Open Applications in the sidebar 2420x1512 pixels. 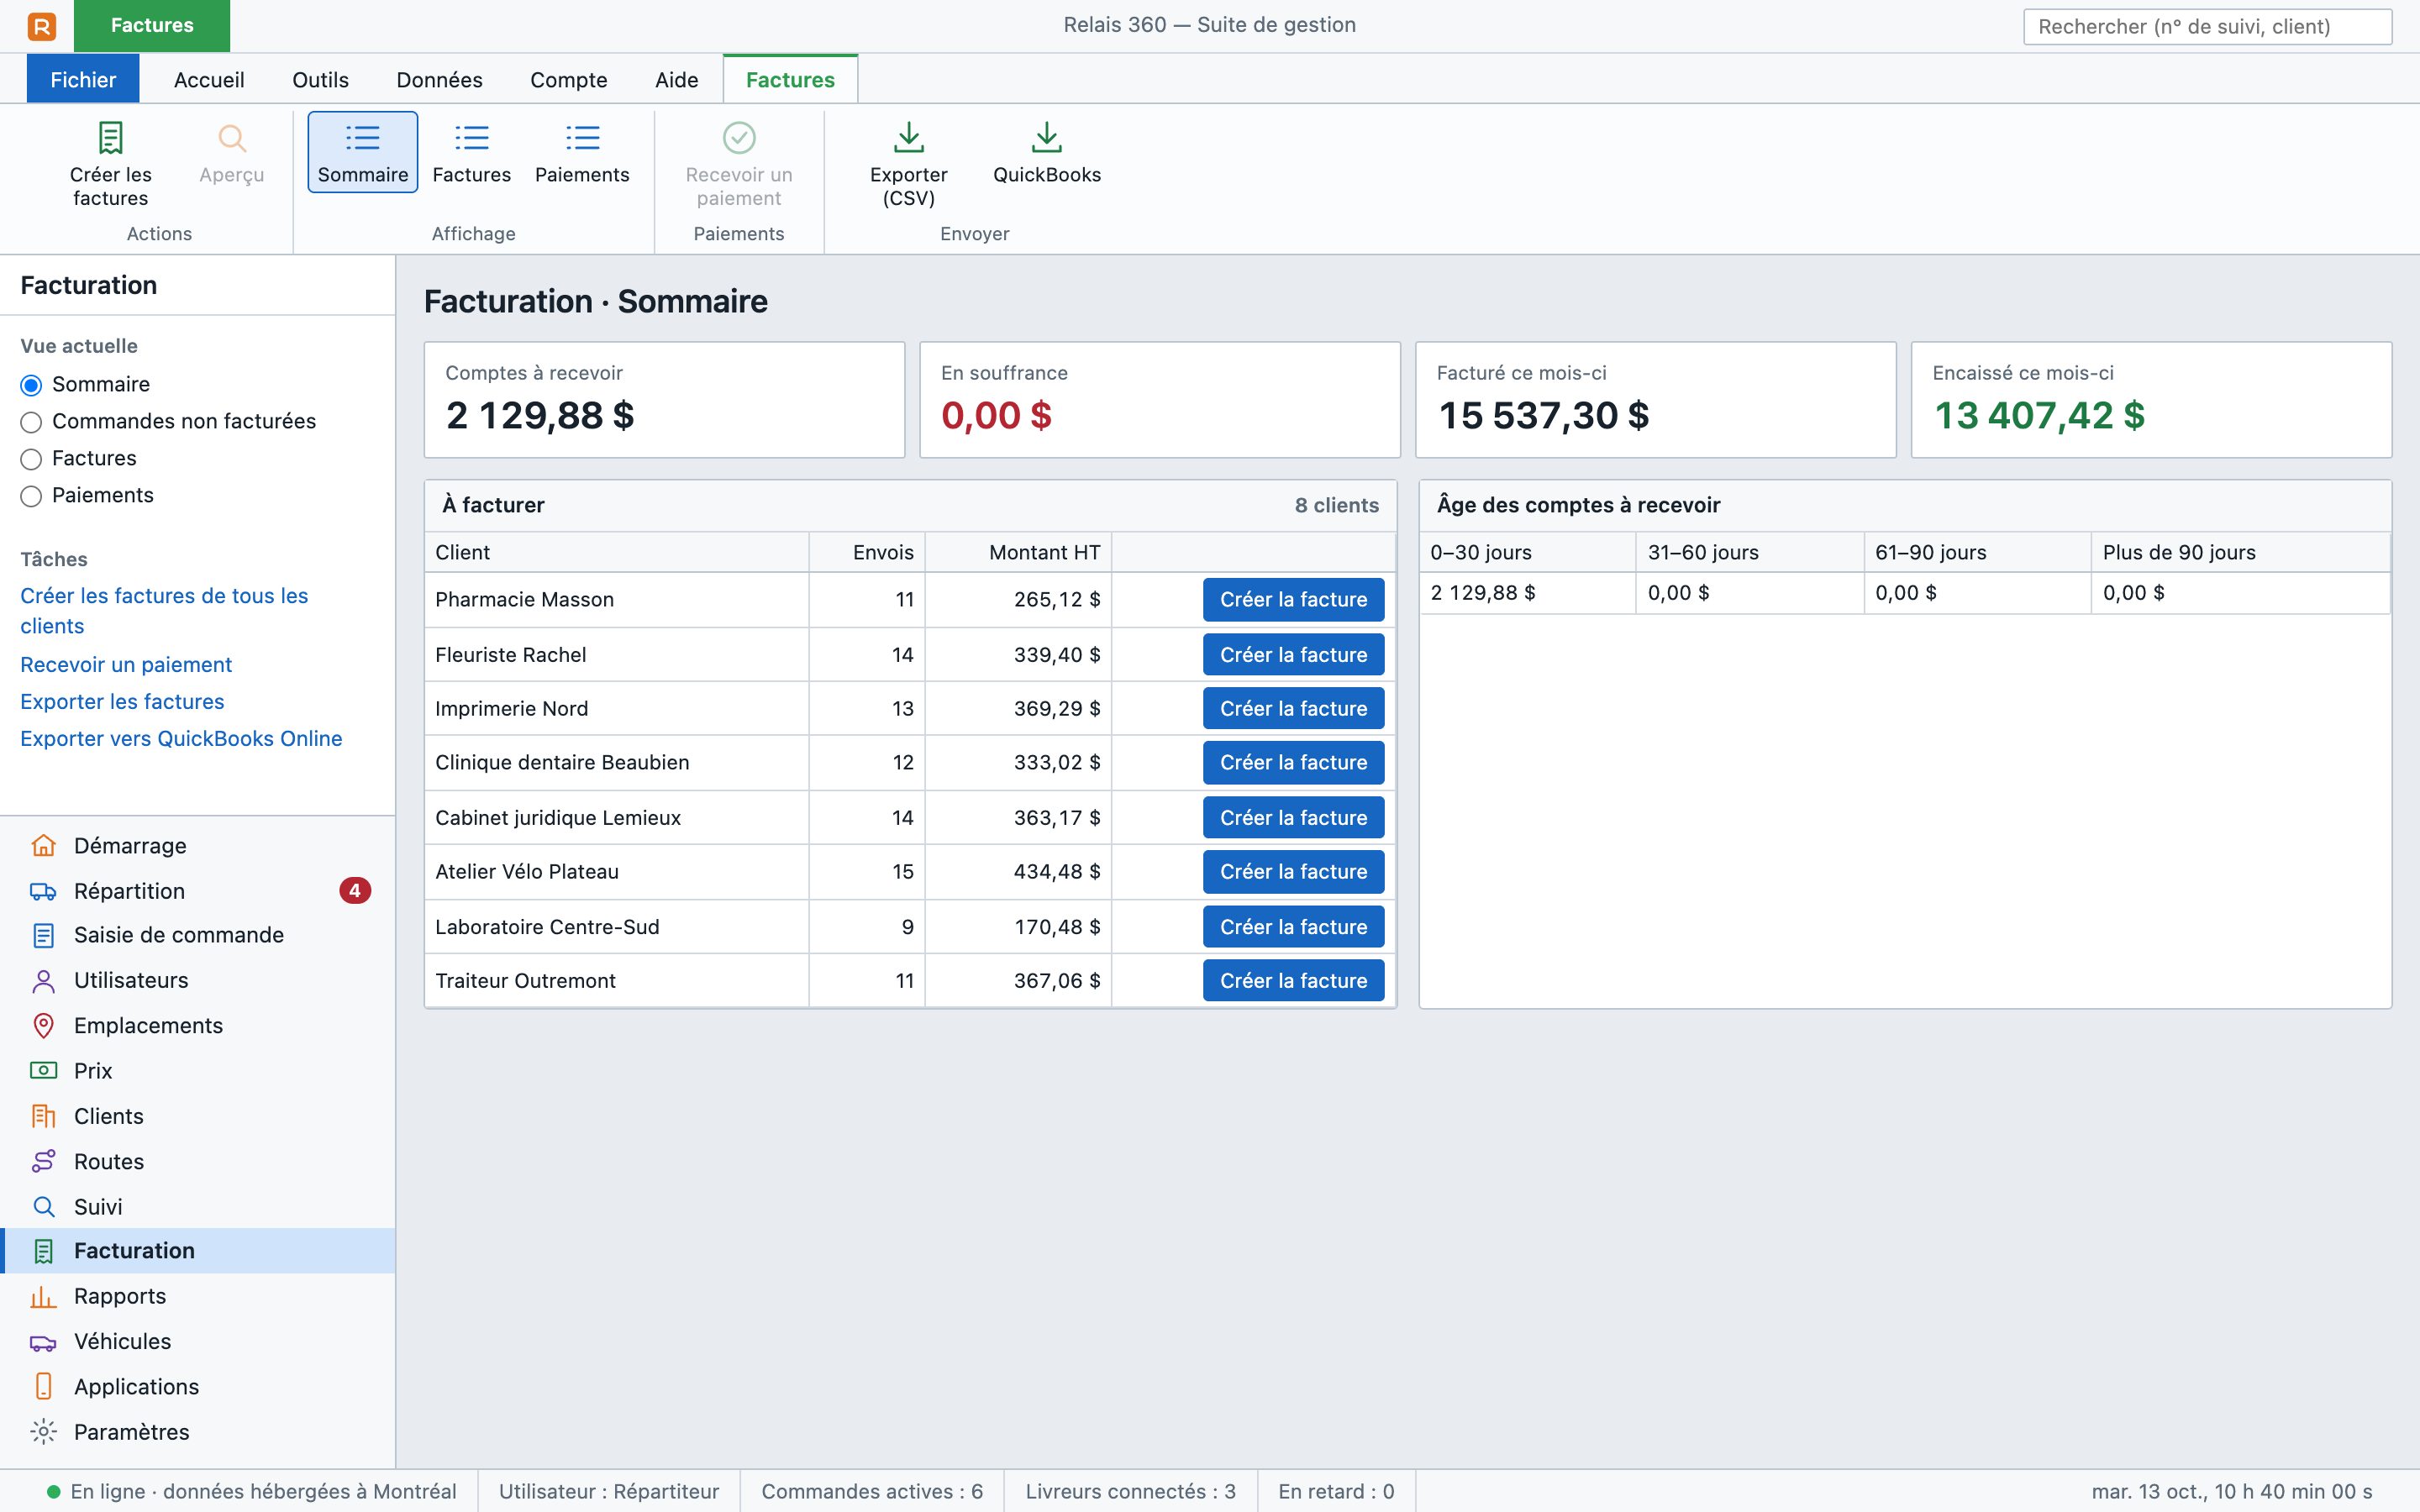[197, 1387]
